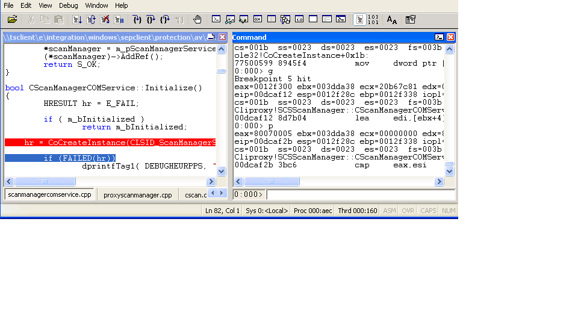Screen dimensions: 578x325
Task: Click the 0:000> command input field
Action: pos(361,194)
